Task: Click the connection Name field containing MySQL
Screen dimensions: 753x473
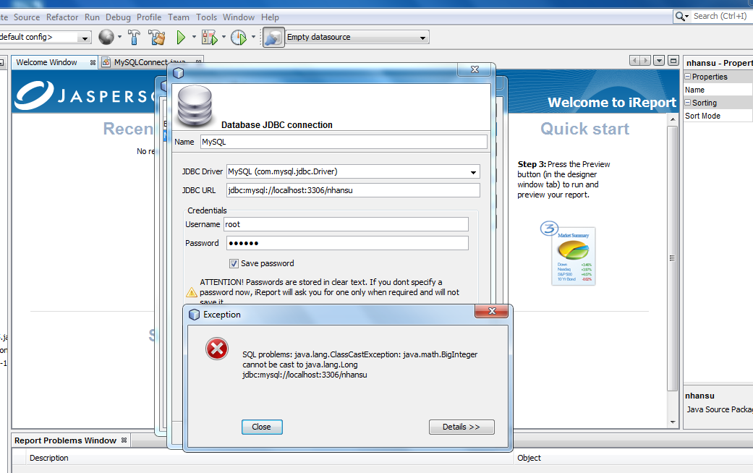Action: click(x=344, y=142)
